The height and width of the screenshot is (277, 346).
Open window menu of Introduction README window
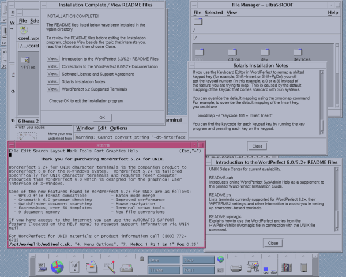pyautogui.click(x=209, y=162)
